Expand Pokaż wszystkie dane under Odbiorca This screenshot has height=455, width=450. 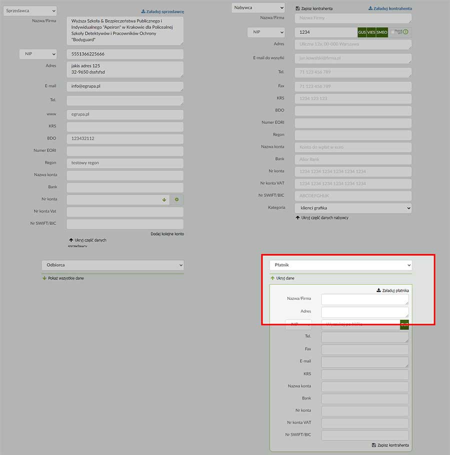pyautogui.click(x=63, y=278)
